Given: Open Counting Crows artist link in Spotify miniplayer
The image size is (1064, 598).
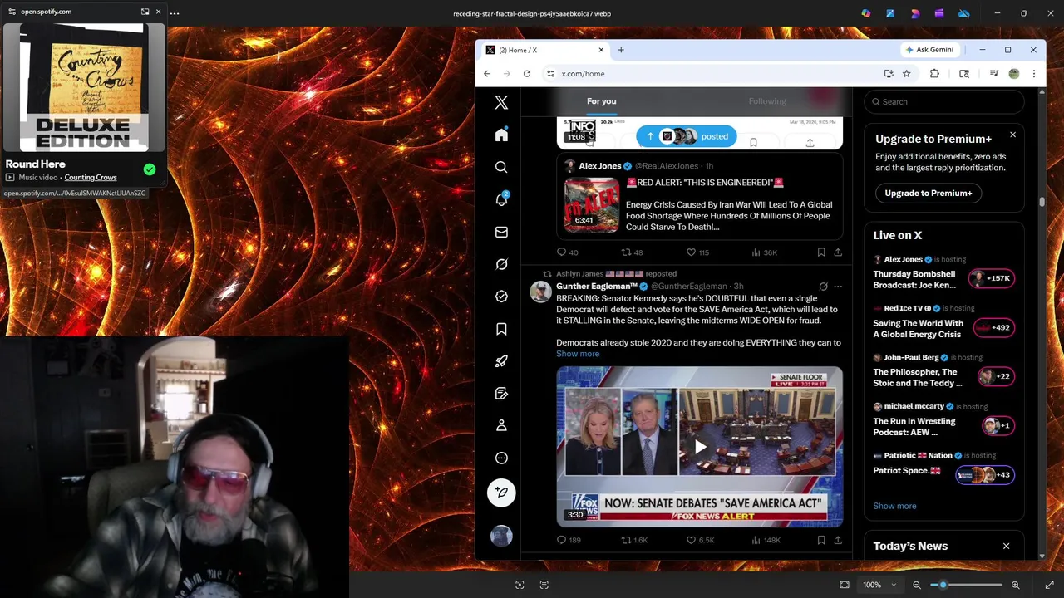Looking at the screenshot, I should (91, 177).
